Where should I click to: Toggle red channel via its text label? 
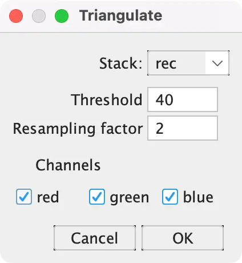pyautogui.click(x=48, y=197)
